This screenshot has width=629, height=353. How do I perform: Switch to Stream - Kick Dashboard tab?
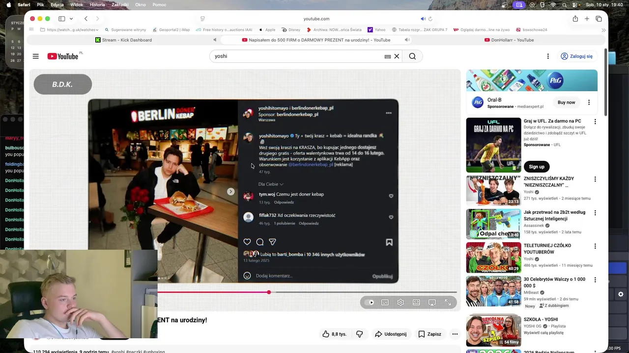pyautogui.click(x=123, y=40)
